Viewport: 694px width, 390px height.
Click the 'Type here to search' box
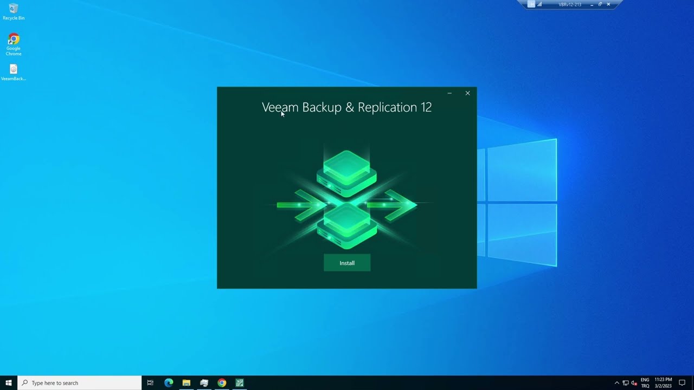80,383
